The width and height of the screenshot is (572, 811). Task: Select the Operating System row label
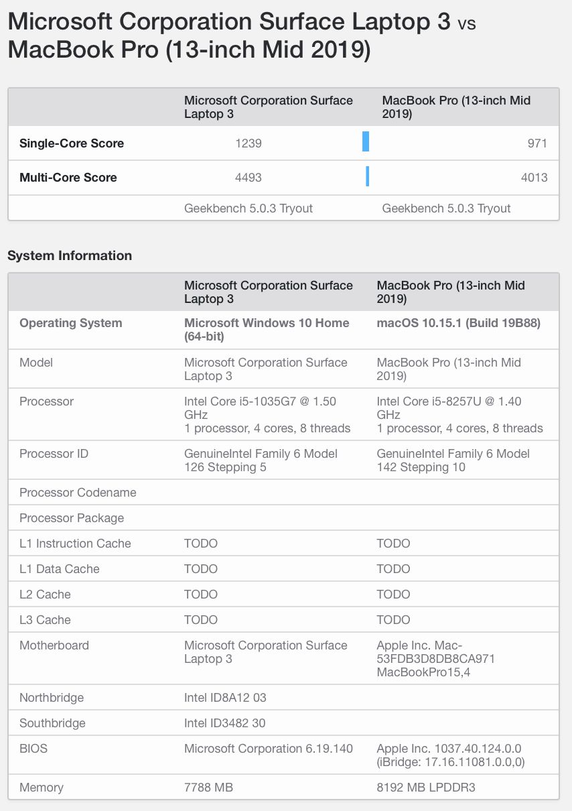(x=71, y=323)
